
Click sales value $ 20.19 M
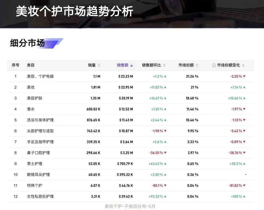[x=126, y=98]
